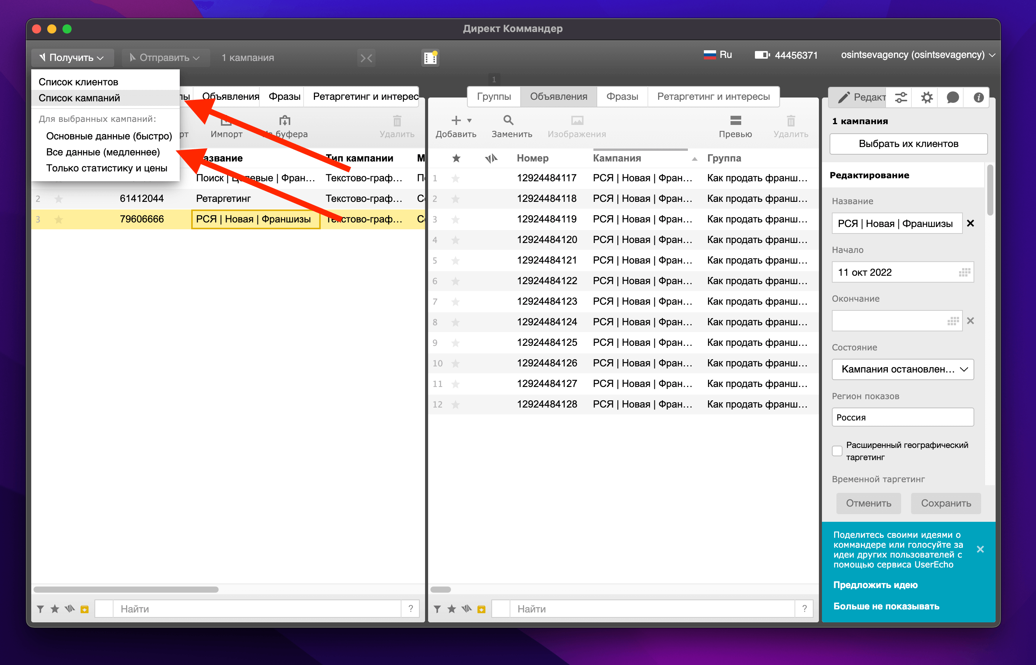Image resolution: width=1036 pixels, height=665 pixels.
Task: Toggle star for ad 12924484120
Action: (455, 240)
